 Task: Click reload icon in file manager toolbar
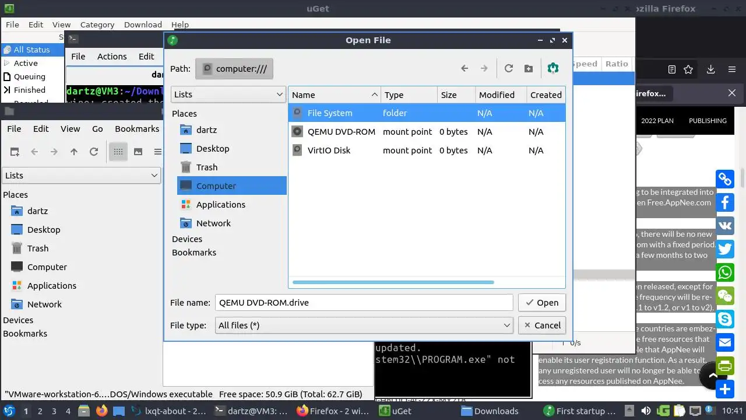tap(93, 152)
